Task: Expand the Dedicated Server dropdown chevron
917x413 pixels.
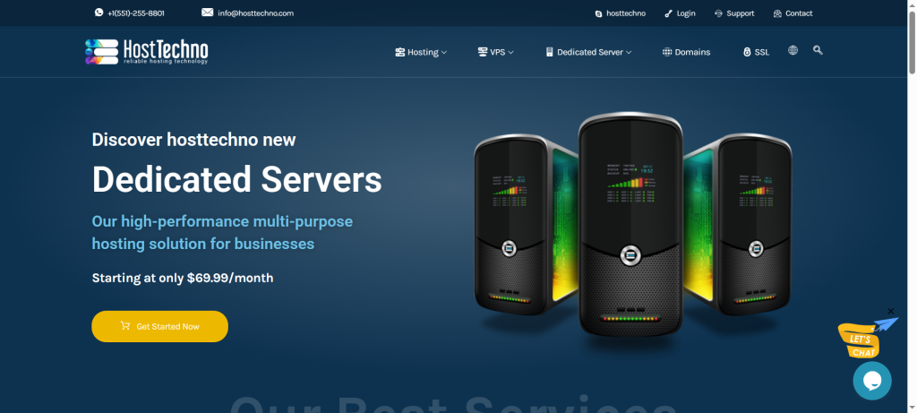Action: 629,53
